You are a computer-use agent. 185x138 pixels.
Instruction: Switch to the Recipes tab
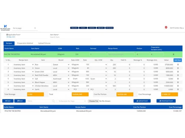coord(9,43)
